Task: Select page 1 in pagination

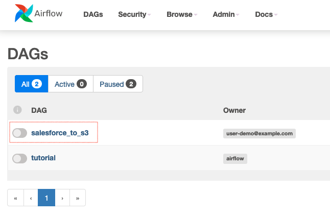Action: pyautogui.click(x=46, y=198)
